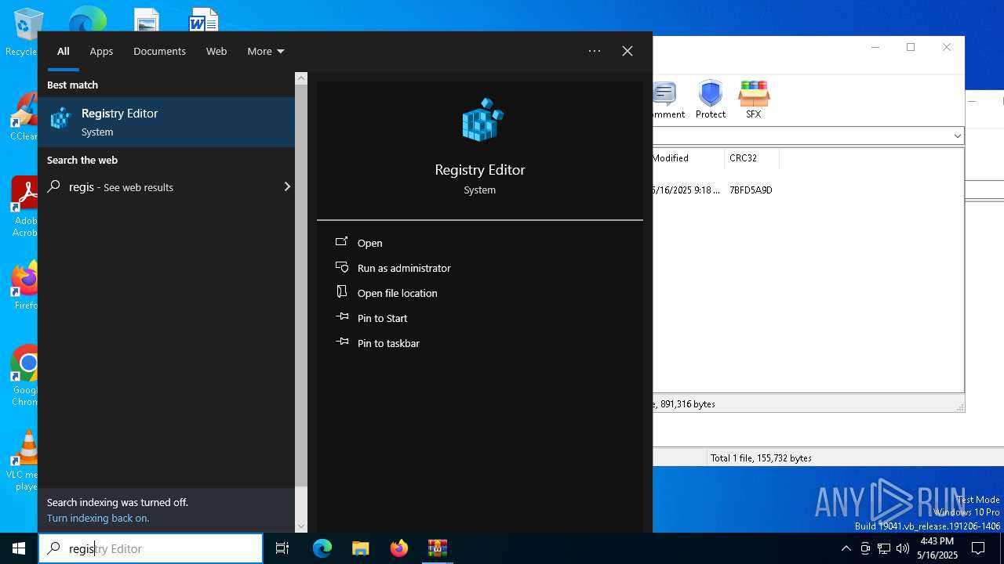The width and height of the screenshot is (1004, 564).
Task: Select the Web search tab
Action: 216,51
